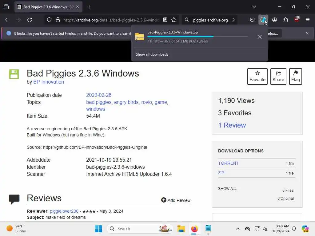Click the taskbar Search box

coord(140,229)
